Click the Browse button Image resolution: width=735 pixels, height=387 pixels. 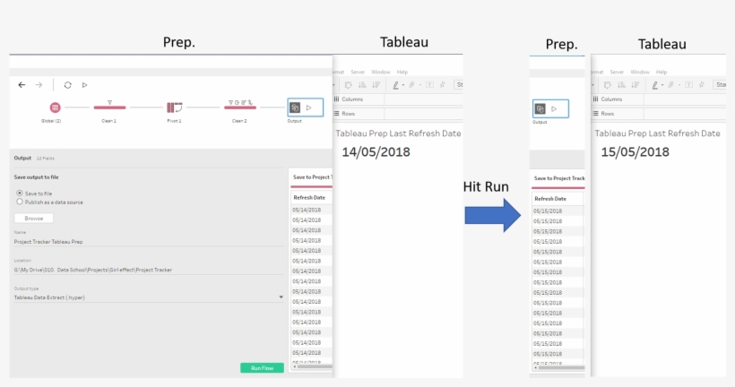(x=34, y=219)
